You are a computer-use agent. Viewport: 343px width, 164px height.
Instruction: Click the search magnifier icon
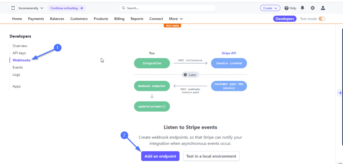[124, 8]
